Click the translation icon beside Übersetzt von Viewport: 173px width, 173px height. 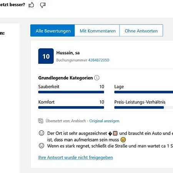click(x=41, y=121)
